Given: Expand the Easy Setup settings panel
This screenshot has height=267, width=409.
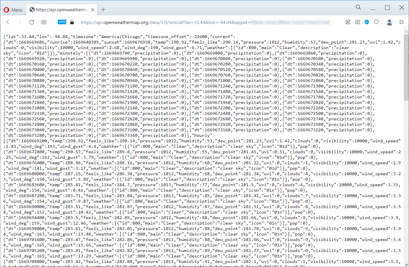Looking at the screenshot, I should click(x=401, y=22).
